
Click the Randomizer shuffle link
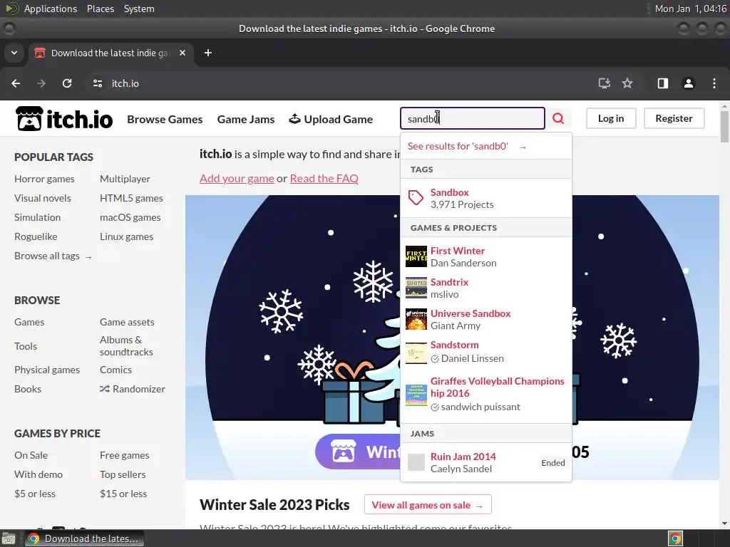coord(133,389)
